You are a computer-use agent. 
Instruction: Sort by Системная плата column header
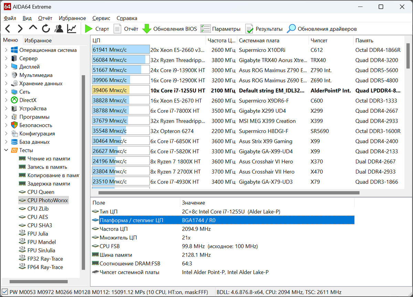click(273, 41)
